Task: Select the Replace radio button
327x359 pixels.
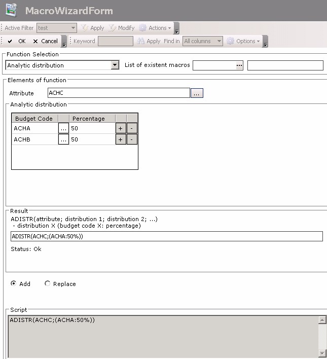Action: [48, 283]
